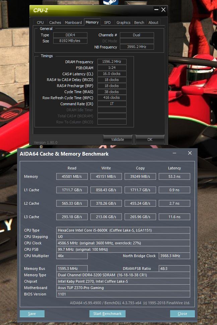Click the Motherboard Asus TUF Z370-Pro field
The height and width of the screenshot is (325, 217).
[123, 288]
